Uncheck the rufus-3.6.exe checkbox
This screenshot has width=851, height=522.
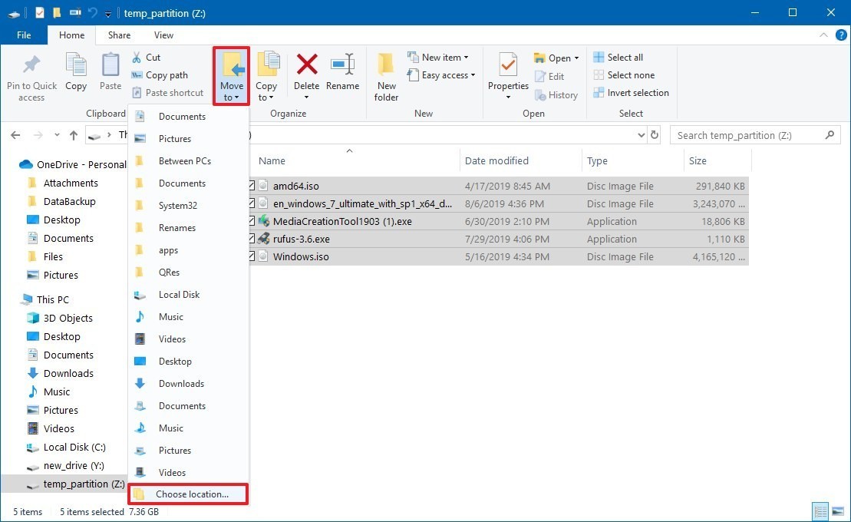click(x=252, y=240)
